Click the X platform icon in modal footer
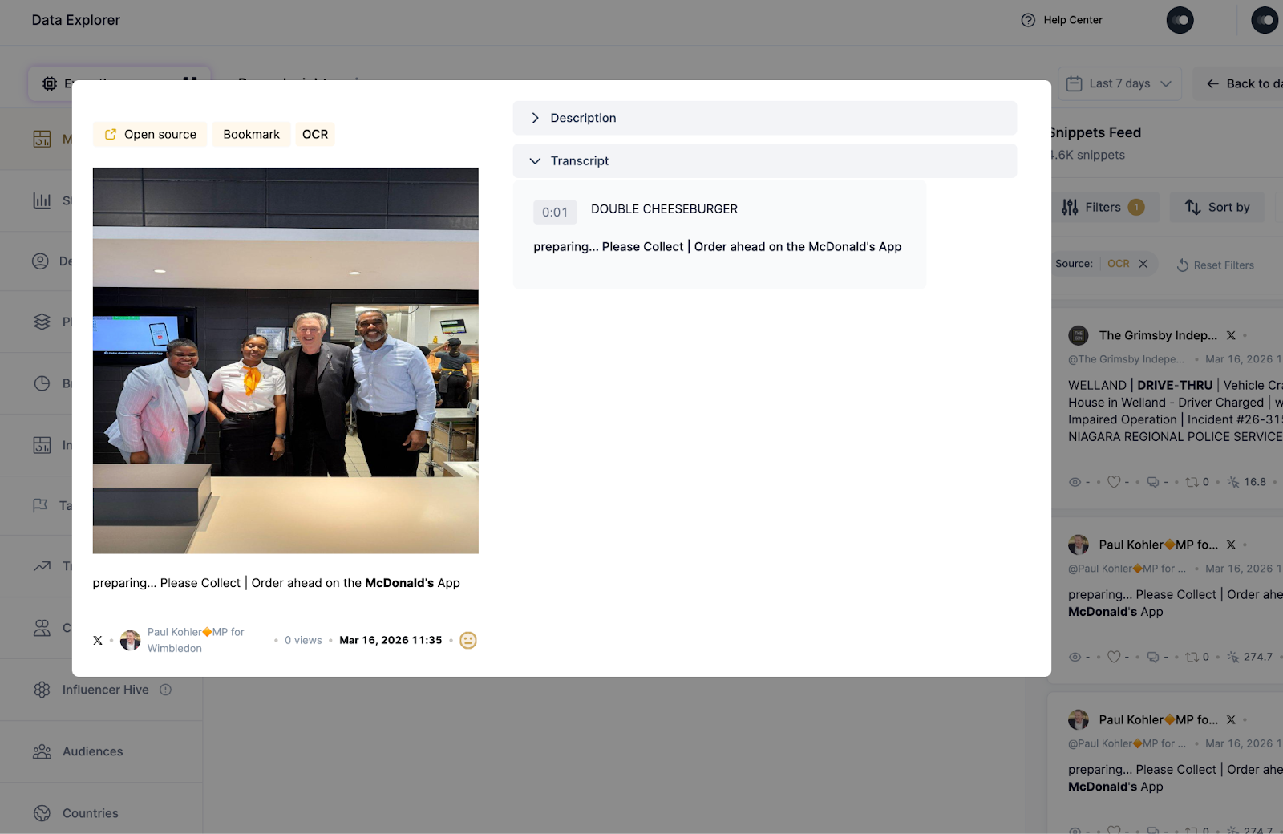This screenshot has height=834, width=1283. click(x=98, y=640)
